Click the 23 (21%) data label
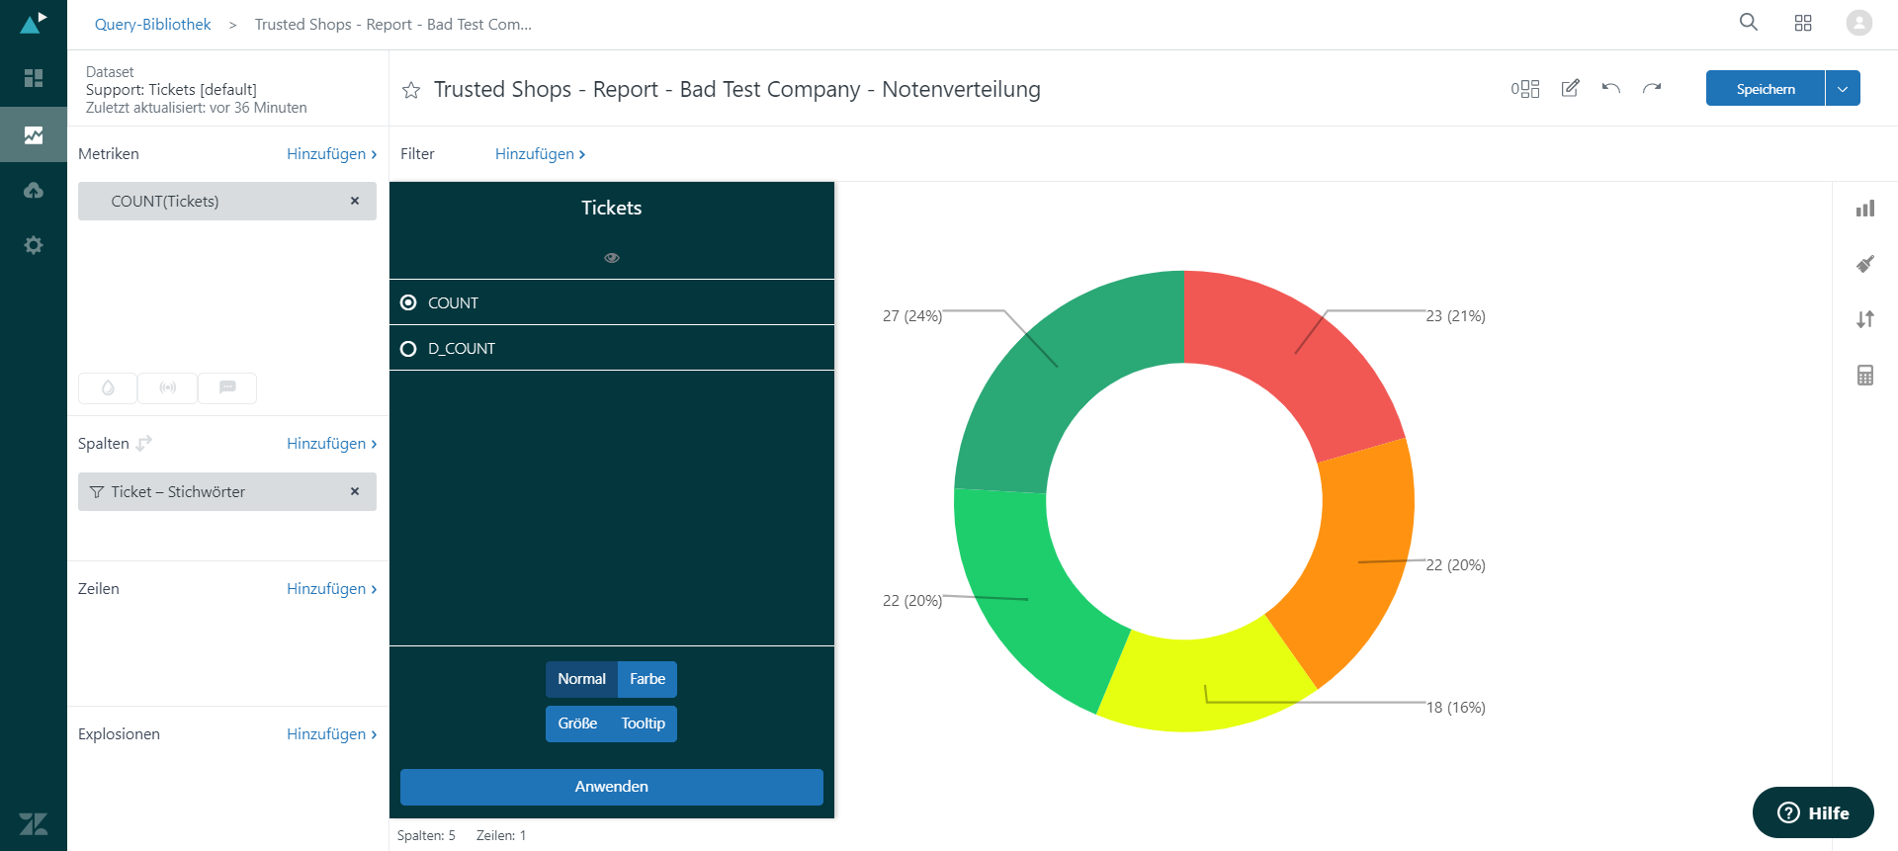 point(1455,316)
